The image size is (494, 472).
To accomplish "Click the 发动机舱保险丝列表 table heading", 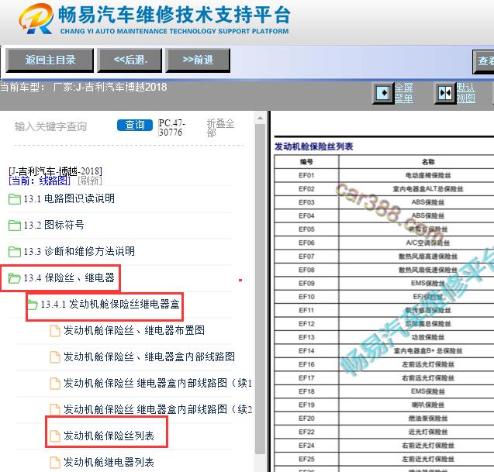I will click(313, 146).
